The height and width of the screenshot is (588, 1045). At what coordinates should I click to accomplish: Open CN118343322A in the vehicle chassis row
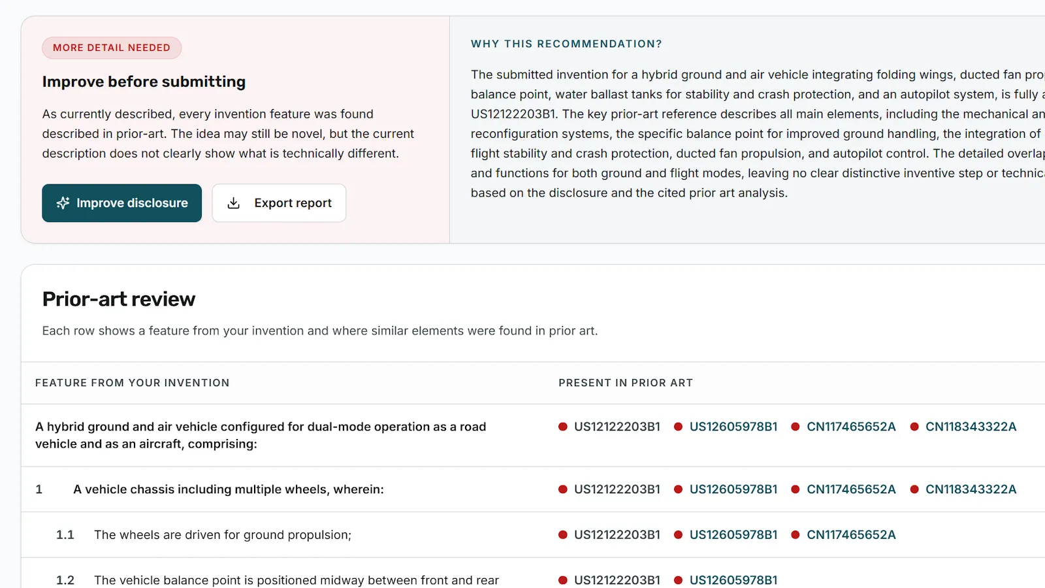click(971, 489)
